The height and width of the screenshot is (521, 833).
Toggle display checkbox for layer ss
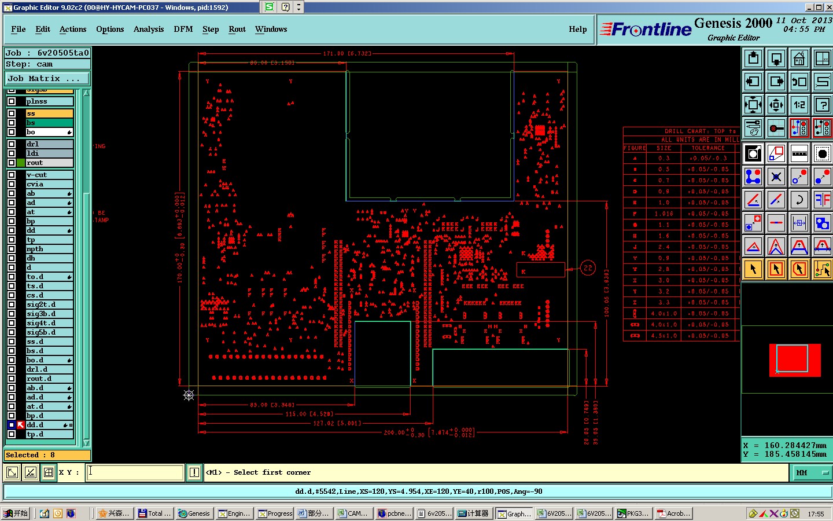(12, 113)
